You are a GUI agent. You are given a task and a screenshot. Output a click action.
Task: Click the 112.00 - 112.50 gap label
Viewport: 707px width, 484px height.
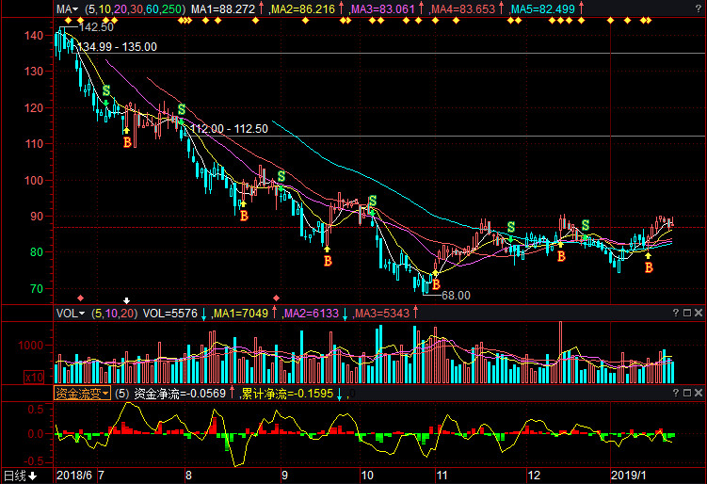(x=229, y=129)
